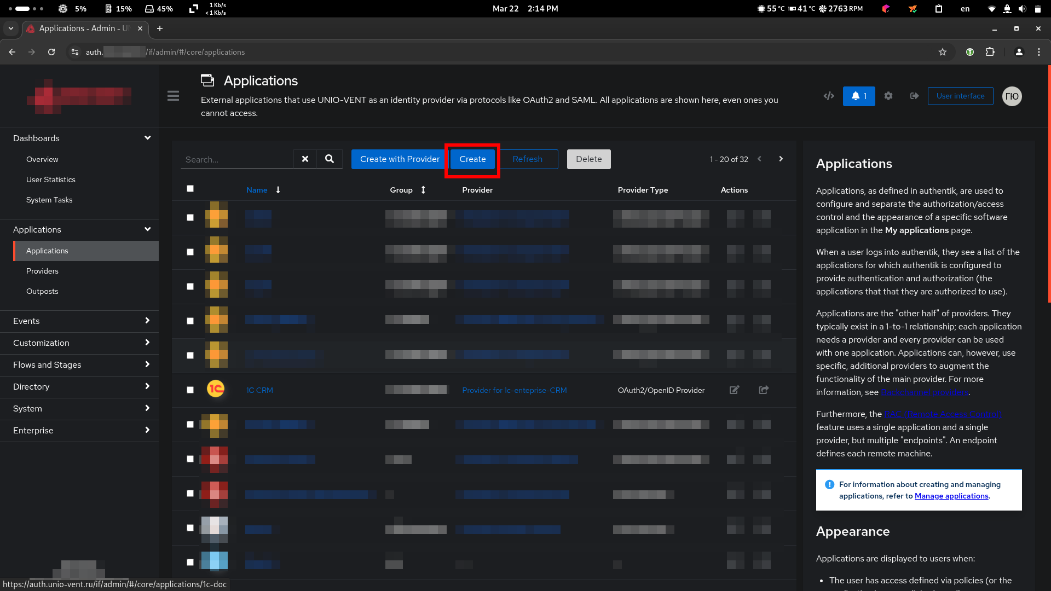Click the sign-out arrow icon
The height and width of the screenshot is (591, 1051).
pyautogui.click(x=914, y=96)
